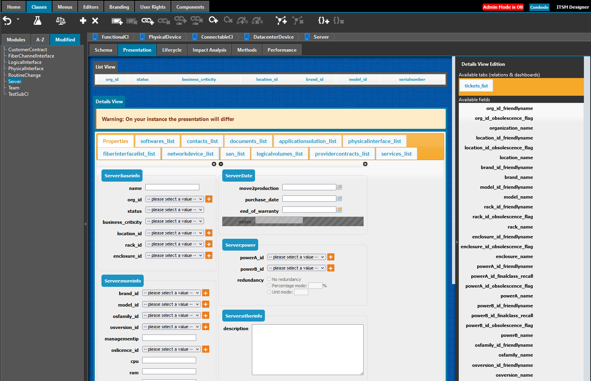Open the status dropdown

click(x=174, y=210)
